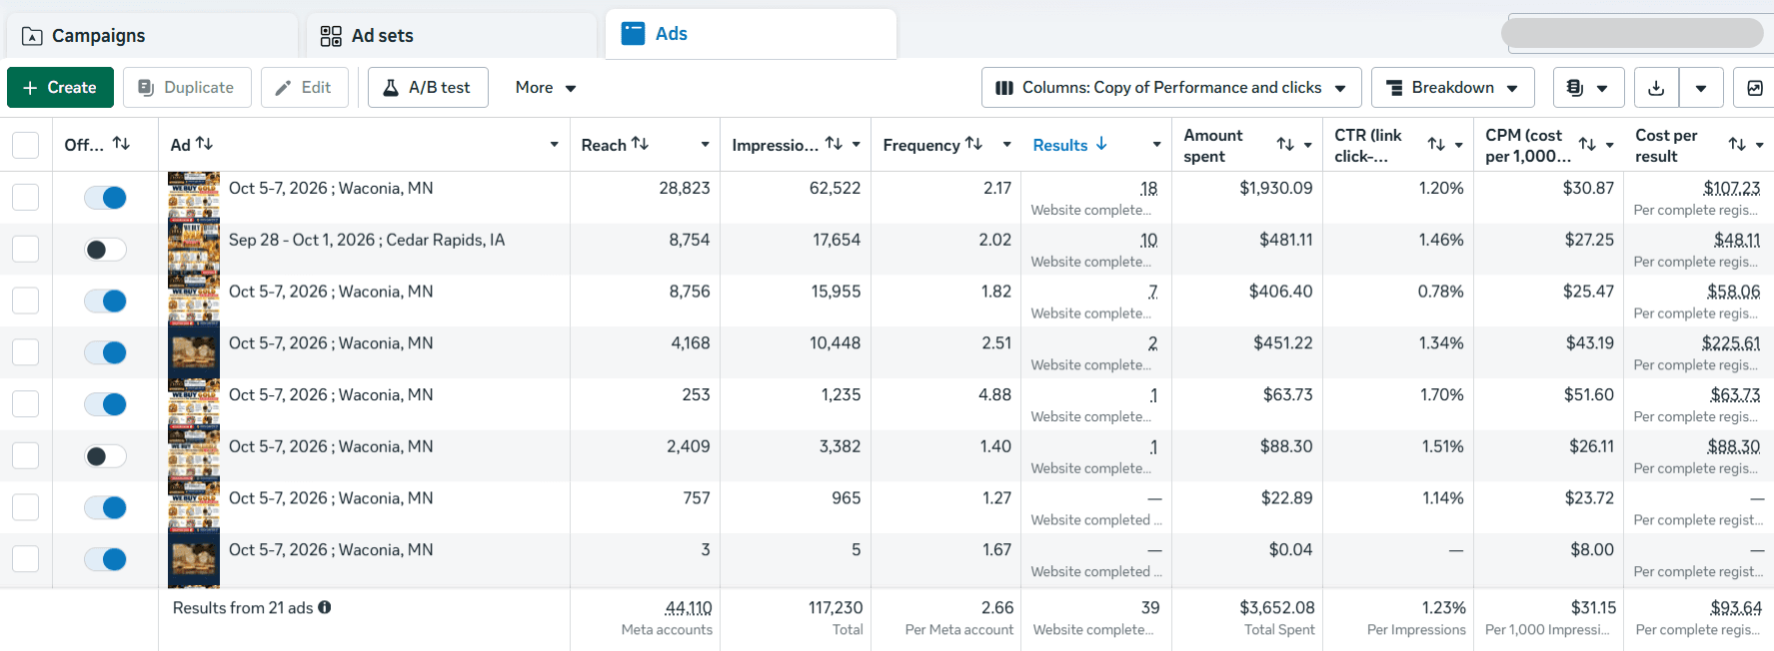Sort the CTR link click column
This screenshot has height=651, width=1774.
click(x=1436, y=145)
